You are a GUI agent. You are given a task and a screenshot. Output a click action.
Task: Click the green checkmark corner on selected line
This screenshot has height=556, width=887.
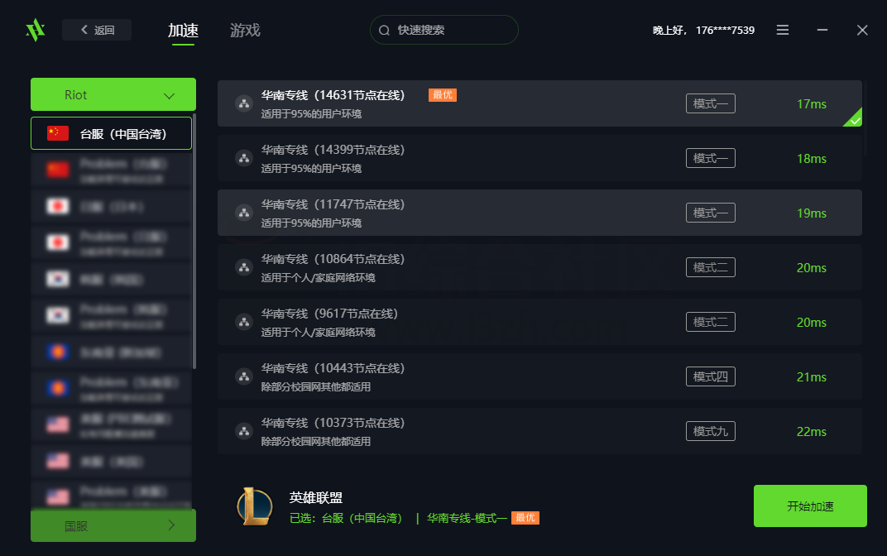tap(854, 119)
